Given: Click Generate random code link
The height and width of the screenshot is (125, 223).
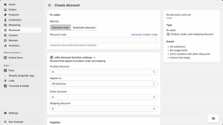Looking at the screenshot, I should pos(144,34).
